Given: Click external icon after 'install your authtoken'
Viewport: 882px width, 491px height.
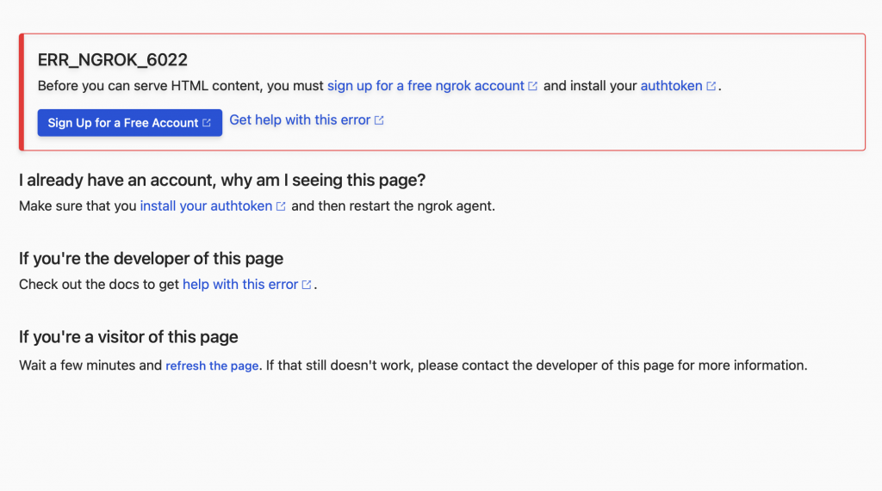Looking at the screenshot, I should [281, 206].
